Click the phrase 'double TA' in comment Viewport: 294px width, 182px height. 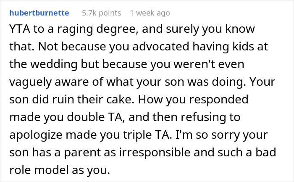tap(95, 117)
